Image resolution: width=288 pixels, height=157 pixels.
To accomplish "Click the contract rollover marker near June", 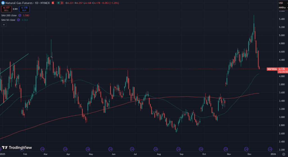I will point(110,149).
